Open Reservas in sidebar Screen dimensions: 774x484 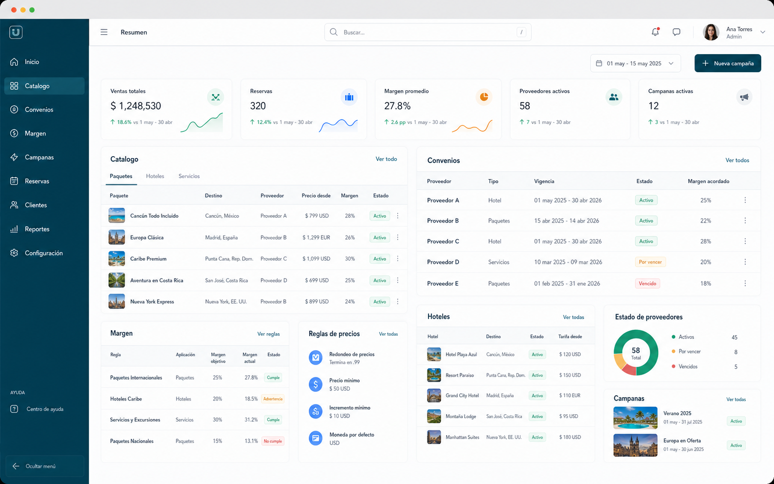click(x=44, y=181)
